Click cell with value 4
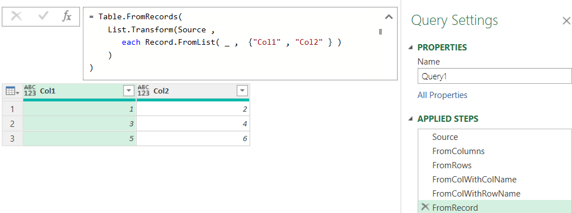 coord(193,124)
